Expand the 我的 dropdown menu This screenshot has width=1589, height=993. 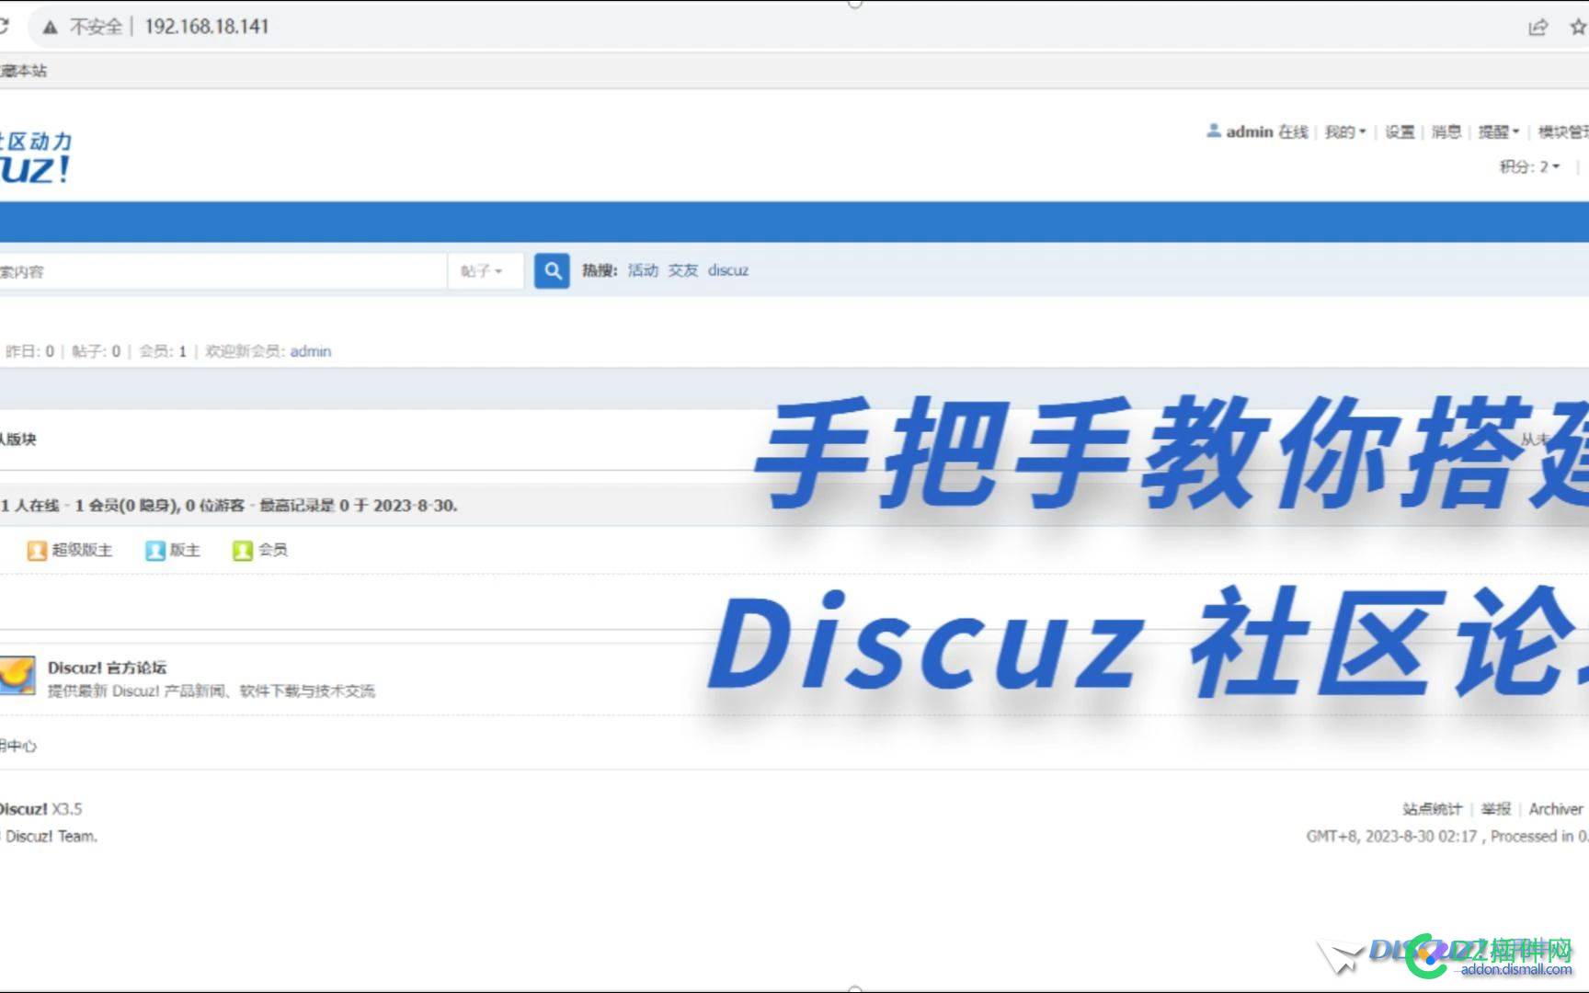point(1345,131)
